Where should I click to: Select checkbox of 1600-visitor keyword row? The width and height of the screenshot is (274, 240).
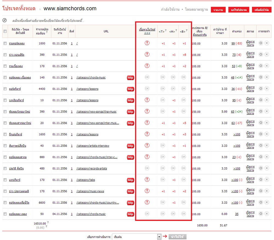point(5,134)
